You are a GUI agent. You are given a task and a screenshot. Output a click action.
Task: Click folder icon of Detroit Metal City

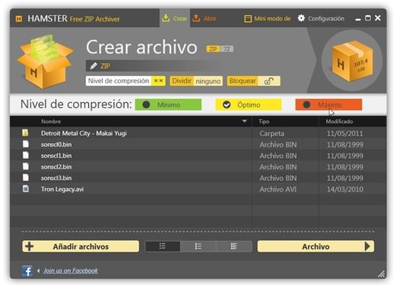(25, 132)
